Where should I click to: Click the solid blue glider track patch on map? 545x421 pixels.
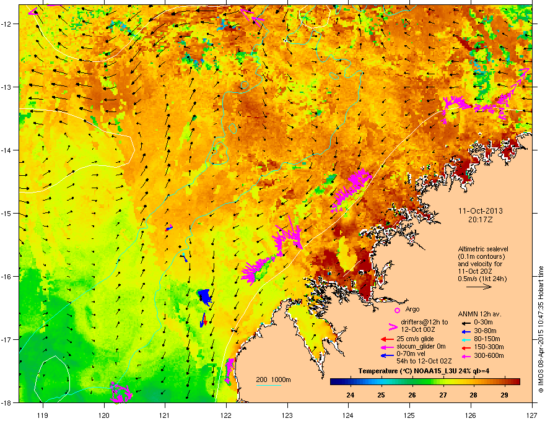point(204,297)
